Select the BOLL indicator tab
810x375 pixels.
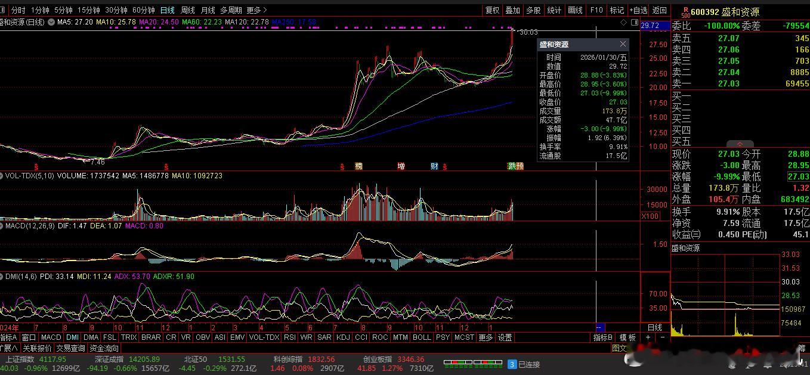coord(422,337)
